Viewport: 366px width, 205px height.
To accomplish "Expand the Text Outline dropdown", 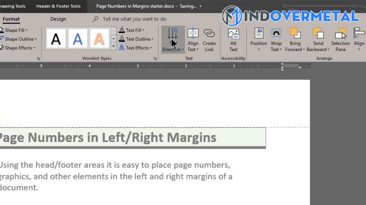I will tap(135, 39).
